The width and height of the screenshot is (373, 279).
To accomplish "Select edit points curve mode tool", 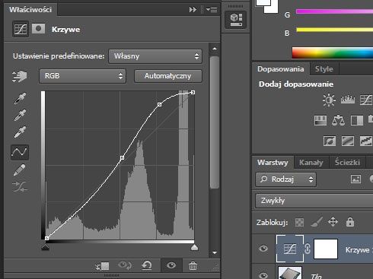I will tap(20, 152).
